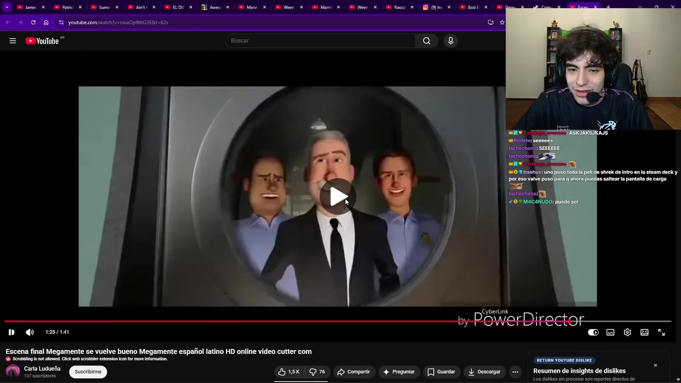Image resolution: width=681 pixels, height=383 pixels.
Task: Switch to the 'Awesc' tab
Action: click(215, 7)
